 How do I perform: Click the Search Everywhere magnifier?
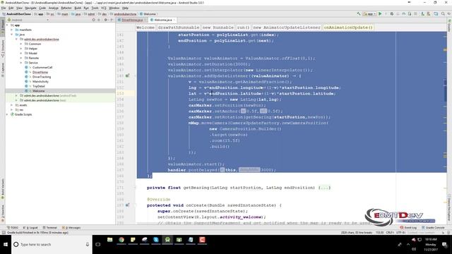click(x=443, y=14)
